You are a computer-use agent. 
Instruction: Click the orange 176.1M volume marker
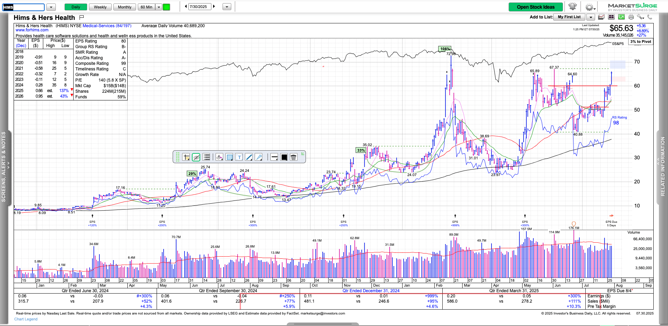(x=573, y=225)
